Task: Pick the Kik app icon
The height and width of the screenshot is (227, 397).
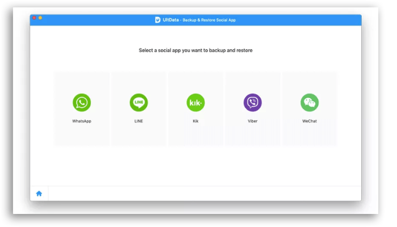Action: 196,103
